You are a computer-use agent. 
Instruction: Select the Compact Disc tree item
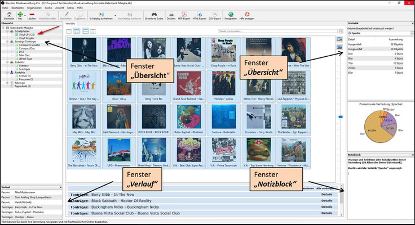[27, 48]
